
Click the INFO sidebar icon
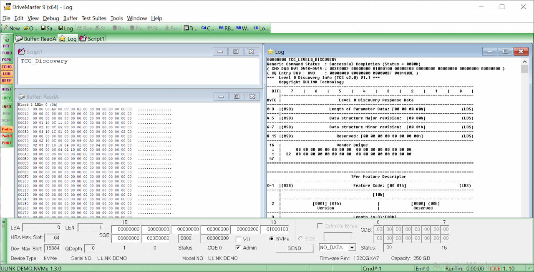[7, 107]
